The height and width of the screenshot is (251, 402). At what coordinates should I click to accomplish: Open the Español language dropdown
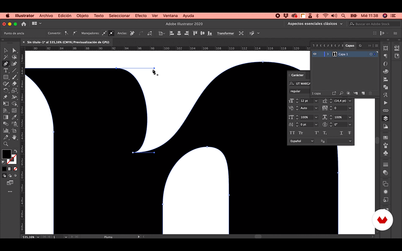pyautogui.click(x=301, y=141)
